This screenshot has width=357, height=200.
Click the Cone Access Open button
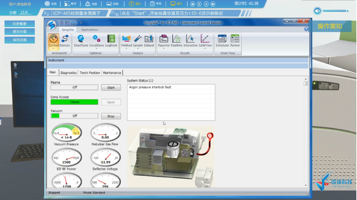[111, 102]
